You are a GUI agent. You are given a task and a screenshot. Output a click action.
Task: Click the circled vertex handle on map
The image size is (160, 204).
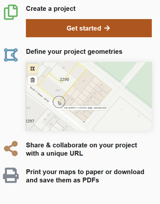click(x=59, y=102)
